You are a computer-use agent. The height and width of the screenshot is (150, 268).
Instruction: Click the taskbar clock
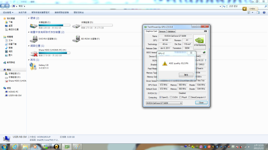[259, 147]
